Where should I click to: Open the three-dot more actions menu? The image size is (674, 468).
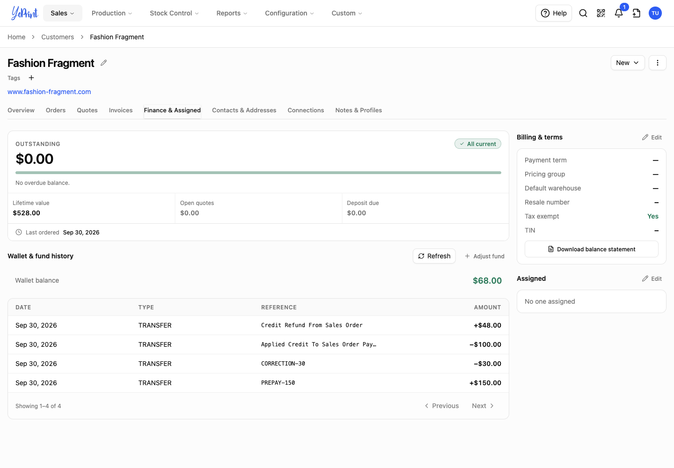coord(658,63)
